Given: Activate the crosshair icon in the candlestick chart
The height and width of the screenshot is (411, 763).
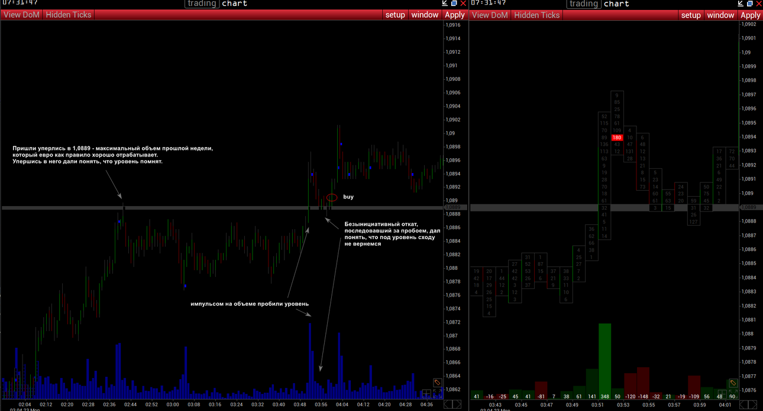Looking at the screenshot, I should [x=426, y=393].
